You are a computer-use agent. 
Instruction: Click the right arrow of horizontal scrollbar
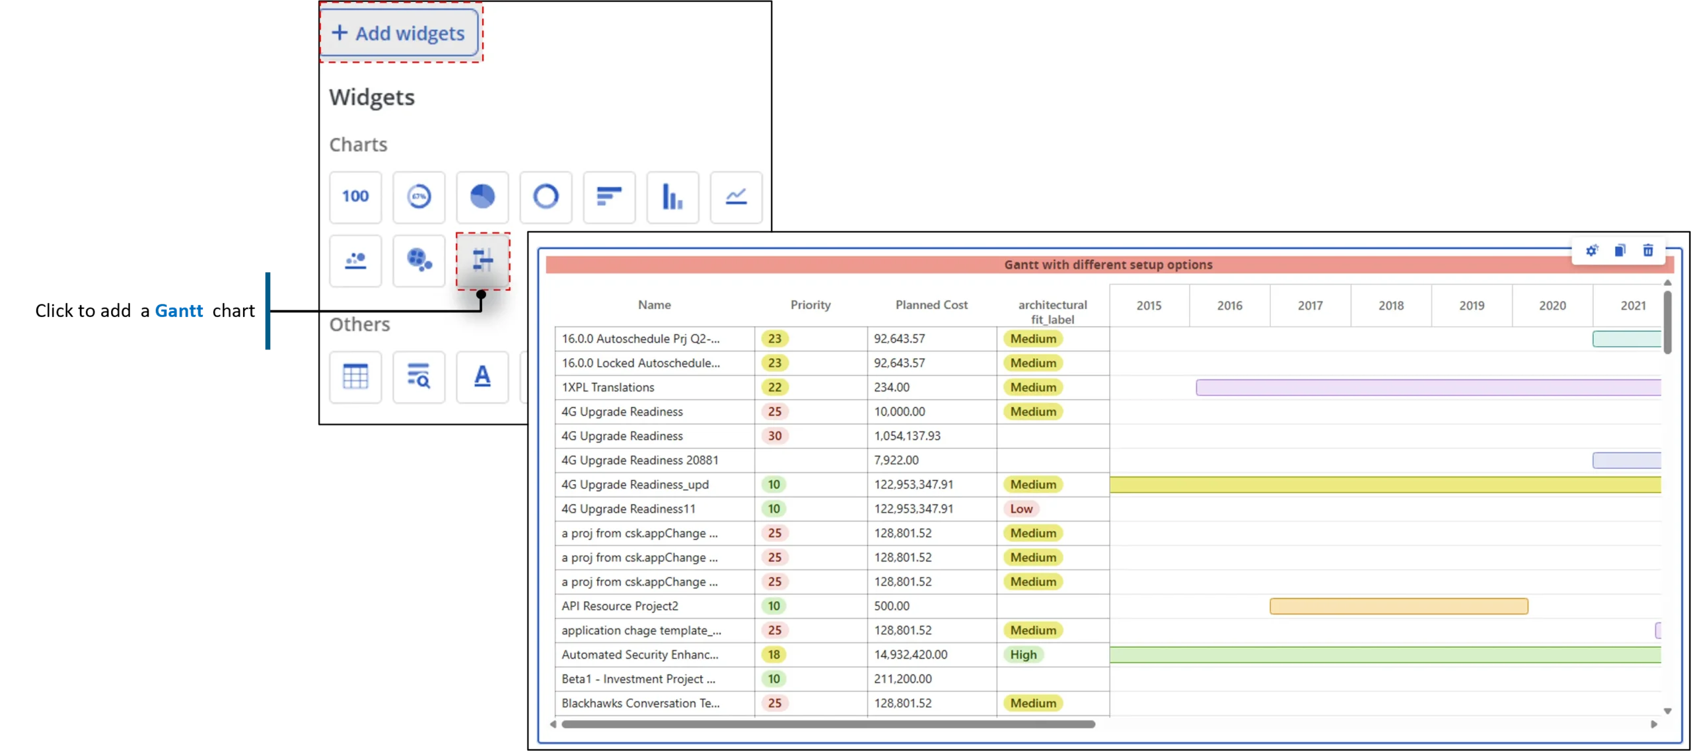[1654, 724]
